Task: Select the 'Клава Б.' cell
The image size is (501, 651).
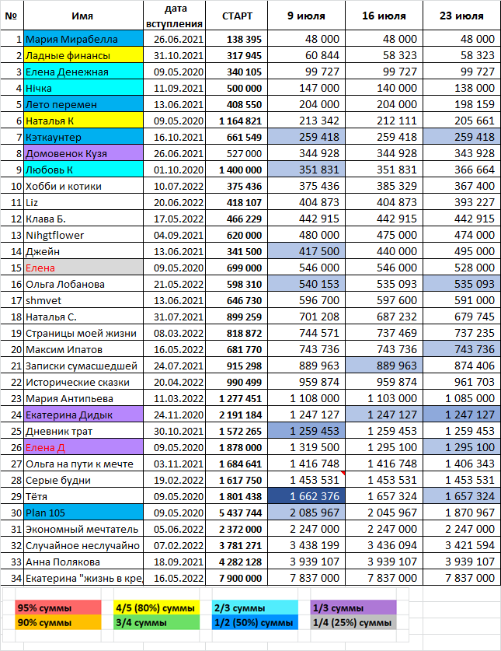Action: point(83,219)
